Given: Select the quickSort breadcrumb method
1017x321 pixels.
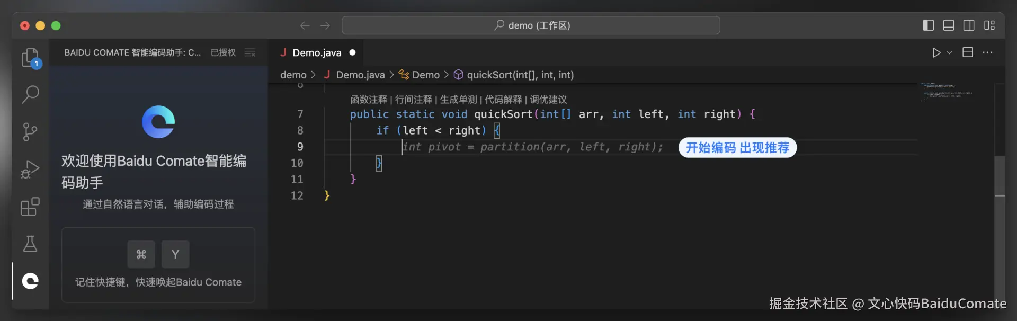Looking at the screenshot, I should click(x=514, y=75).
